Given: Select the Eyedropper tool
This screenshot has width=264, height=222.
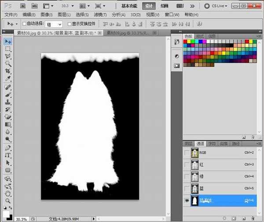Looking at the screenshot, I should pyautogui.click(x=8, y=79).
